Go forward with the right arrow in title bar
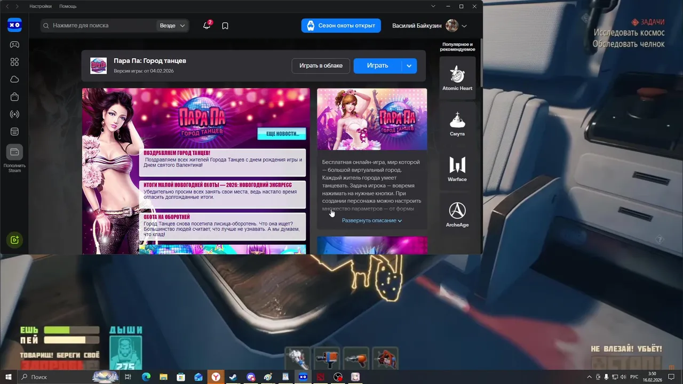 click(17, 6)
